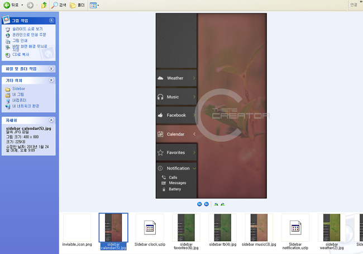This screenshot has width=363, height=254.
Task: Collapse the 자세히 details section
Action: point(51,120)
